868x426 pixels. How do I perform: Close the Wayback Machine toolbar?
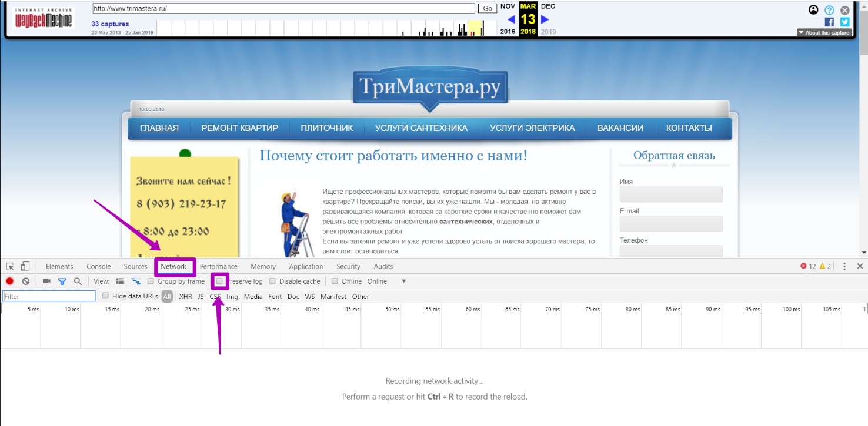pyautogui.click(x=845, y=10)
